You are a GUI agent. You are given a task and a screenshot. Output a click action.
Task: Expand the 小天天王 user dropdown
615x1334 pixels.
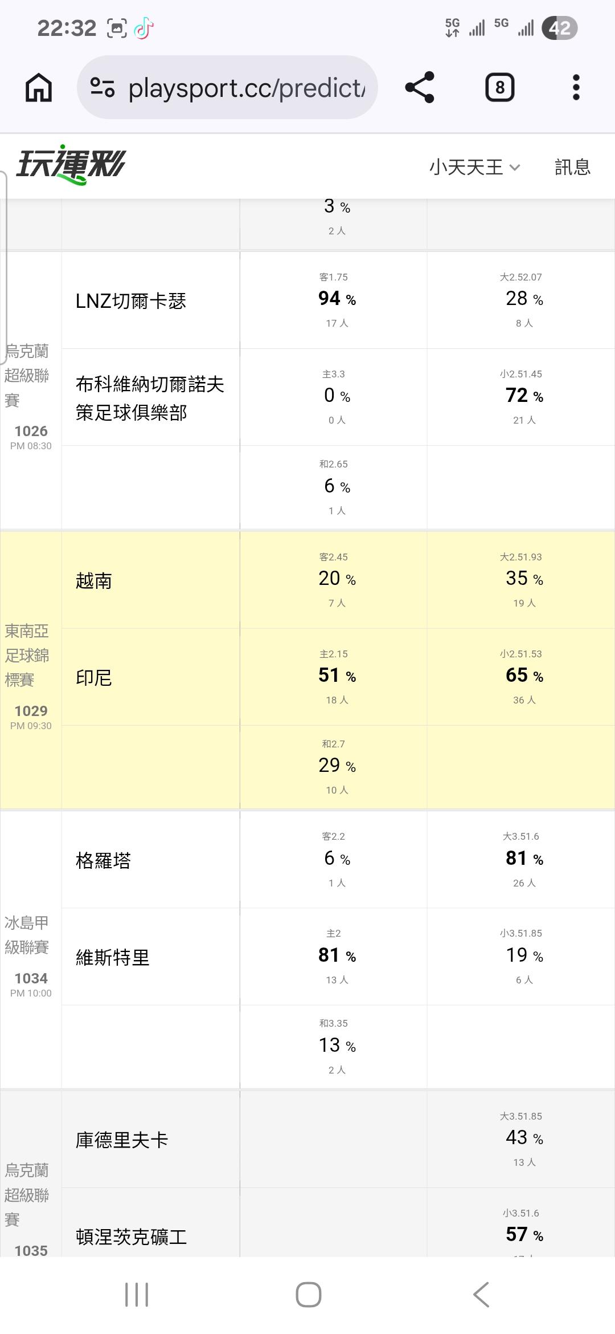(x=475, y=167)
